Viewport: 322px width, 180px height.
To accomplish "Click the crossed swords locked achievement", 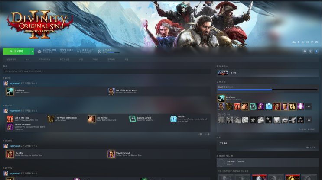I will pyautogui.click(x=276, y=120).
